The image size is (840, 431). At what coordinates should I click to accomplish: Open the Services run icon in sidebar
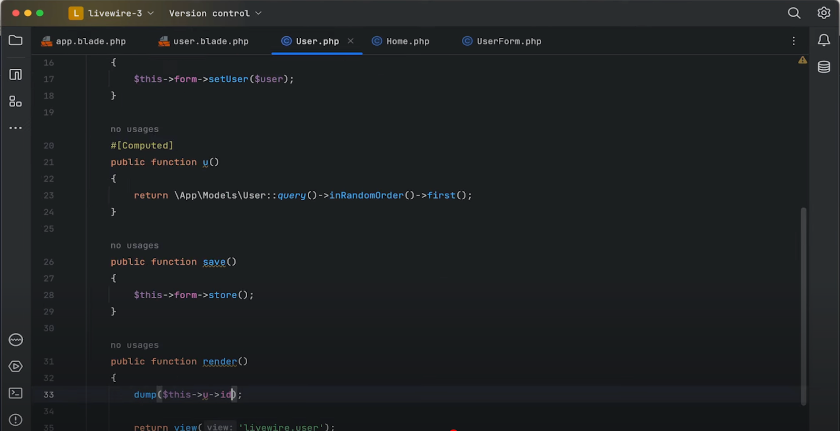16,367
